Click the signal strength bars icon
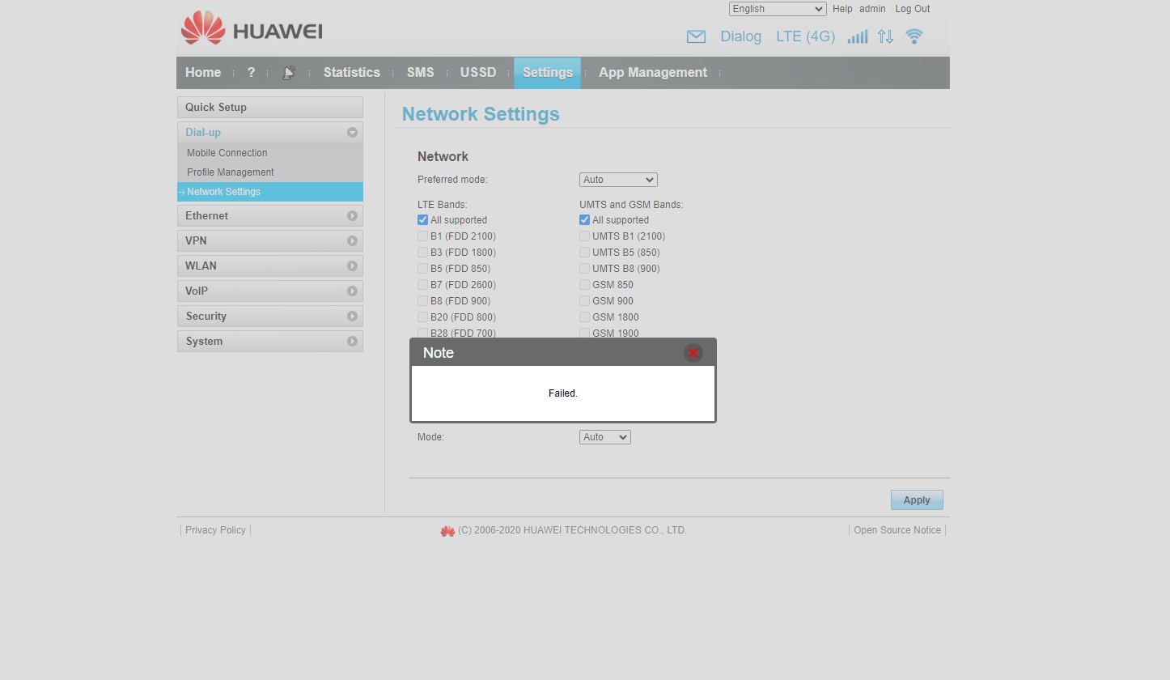The height and width of the screenshot is (680, 1170). click(858, 36)
